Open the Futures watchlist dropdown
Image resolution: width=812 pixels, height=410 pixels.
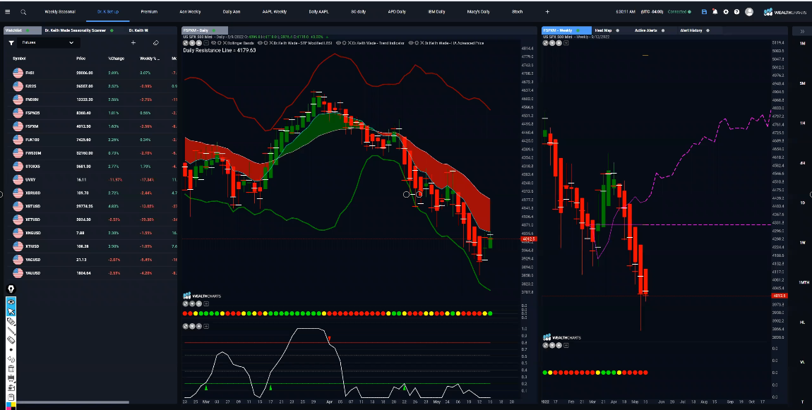(x=48, y=43)
